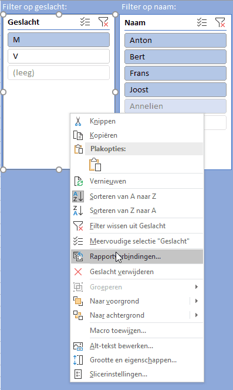Image resolution: width=233 pixels, height=390 pixels.
Task: Click the paste clipboard icon under Plakopties
Action: coord(95,164)
